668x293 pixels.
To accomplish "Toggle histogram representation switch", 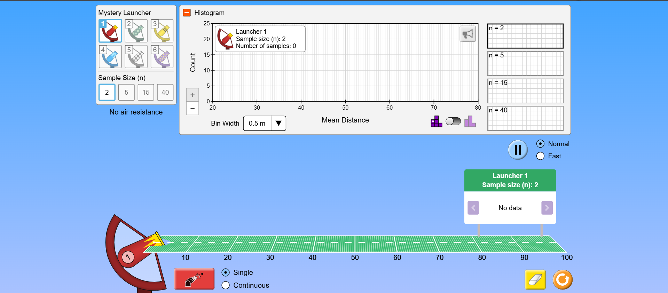I will pos(453,121).
